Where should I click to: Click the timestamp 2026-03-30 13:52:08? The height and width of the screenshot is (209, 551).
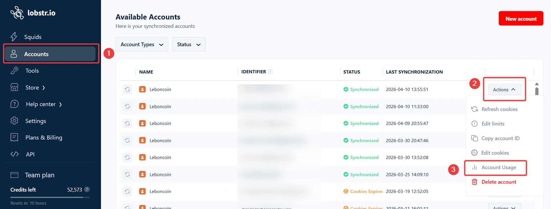407,157
